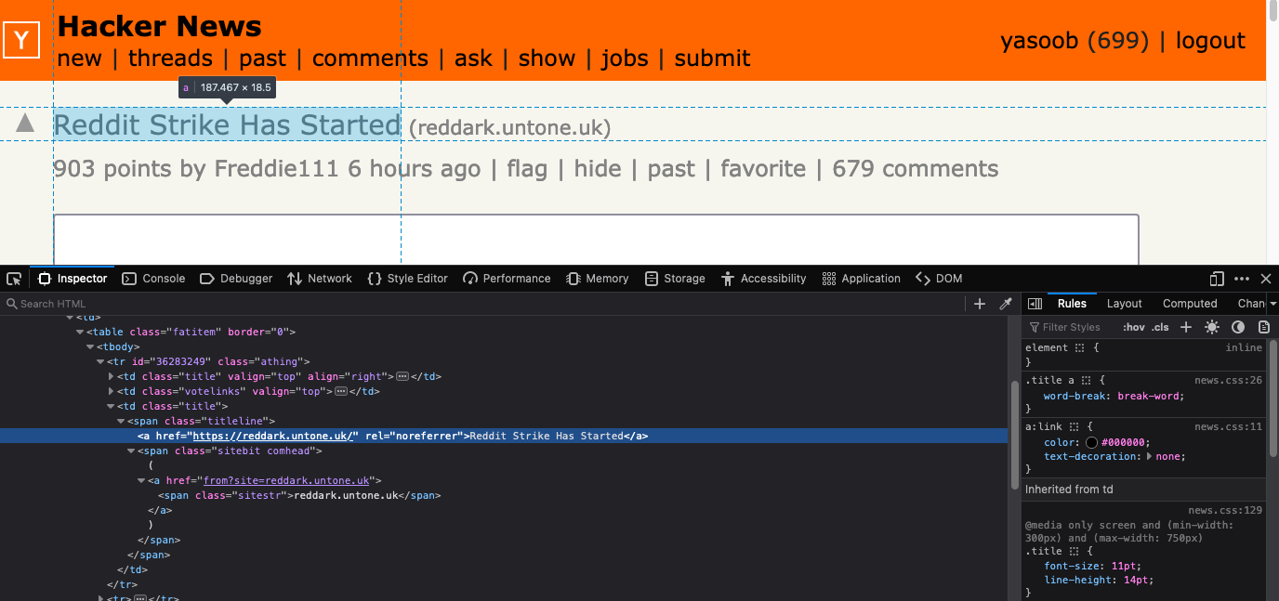Image resolution: width=1279 pixels, height=601 pixels.
Task: Create new node with plus icon
Action: coord(979,304)
